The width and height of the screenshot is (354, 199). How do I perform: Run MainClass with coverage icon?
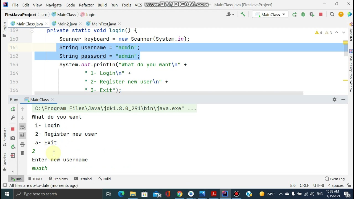coord(312,14)
